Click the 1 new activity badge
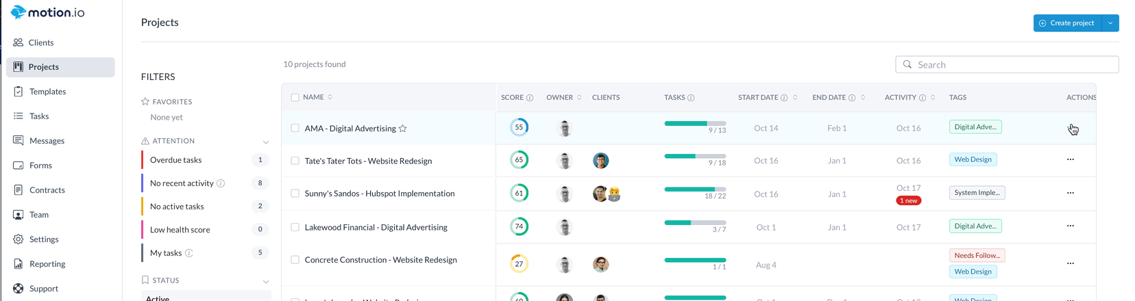The height and width of the screenshot is (301, 1135). tap(909, 200)
